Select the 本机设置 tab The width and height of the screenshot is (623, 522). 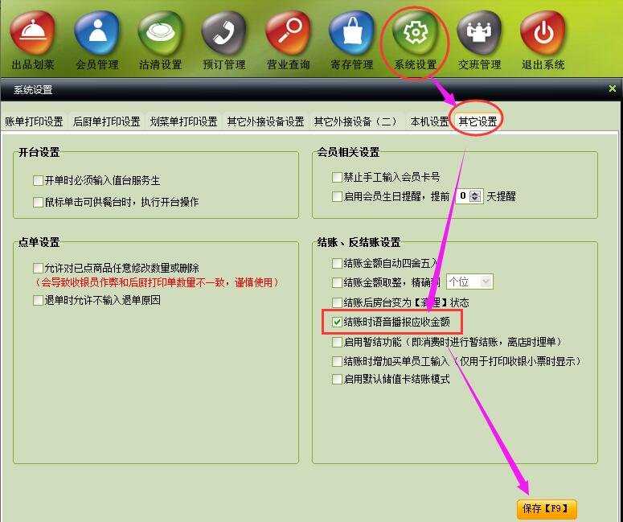click(x=429, y=122)
